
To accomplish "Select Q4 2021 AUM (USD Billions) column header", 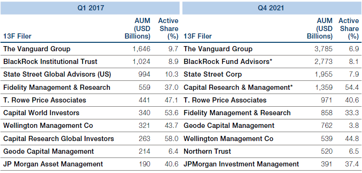I will 320,28.
